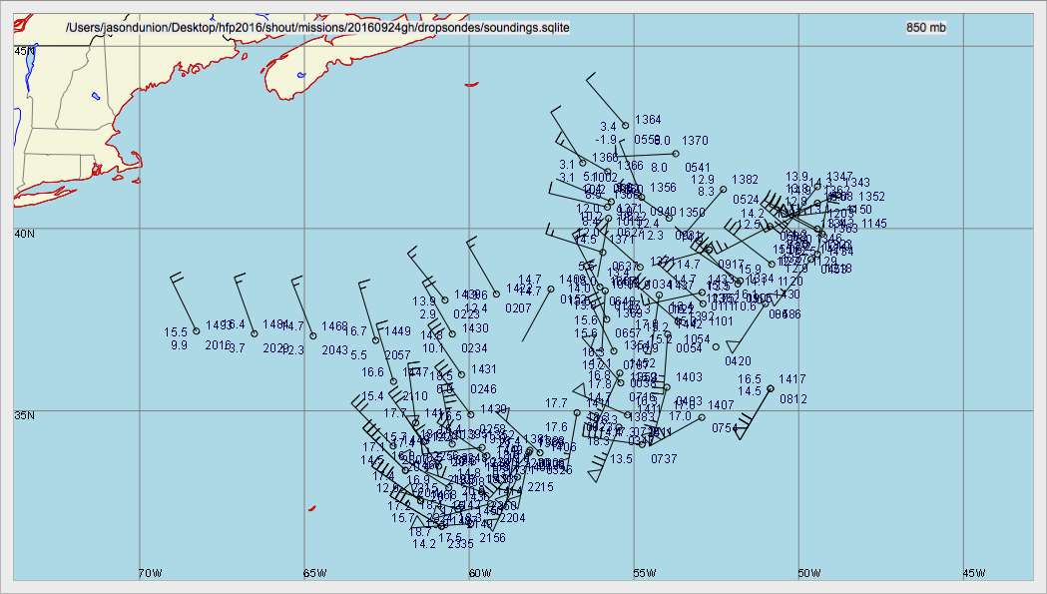Click the '-1.9' dewpoint value

[x=606, y=140]
